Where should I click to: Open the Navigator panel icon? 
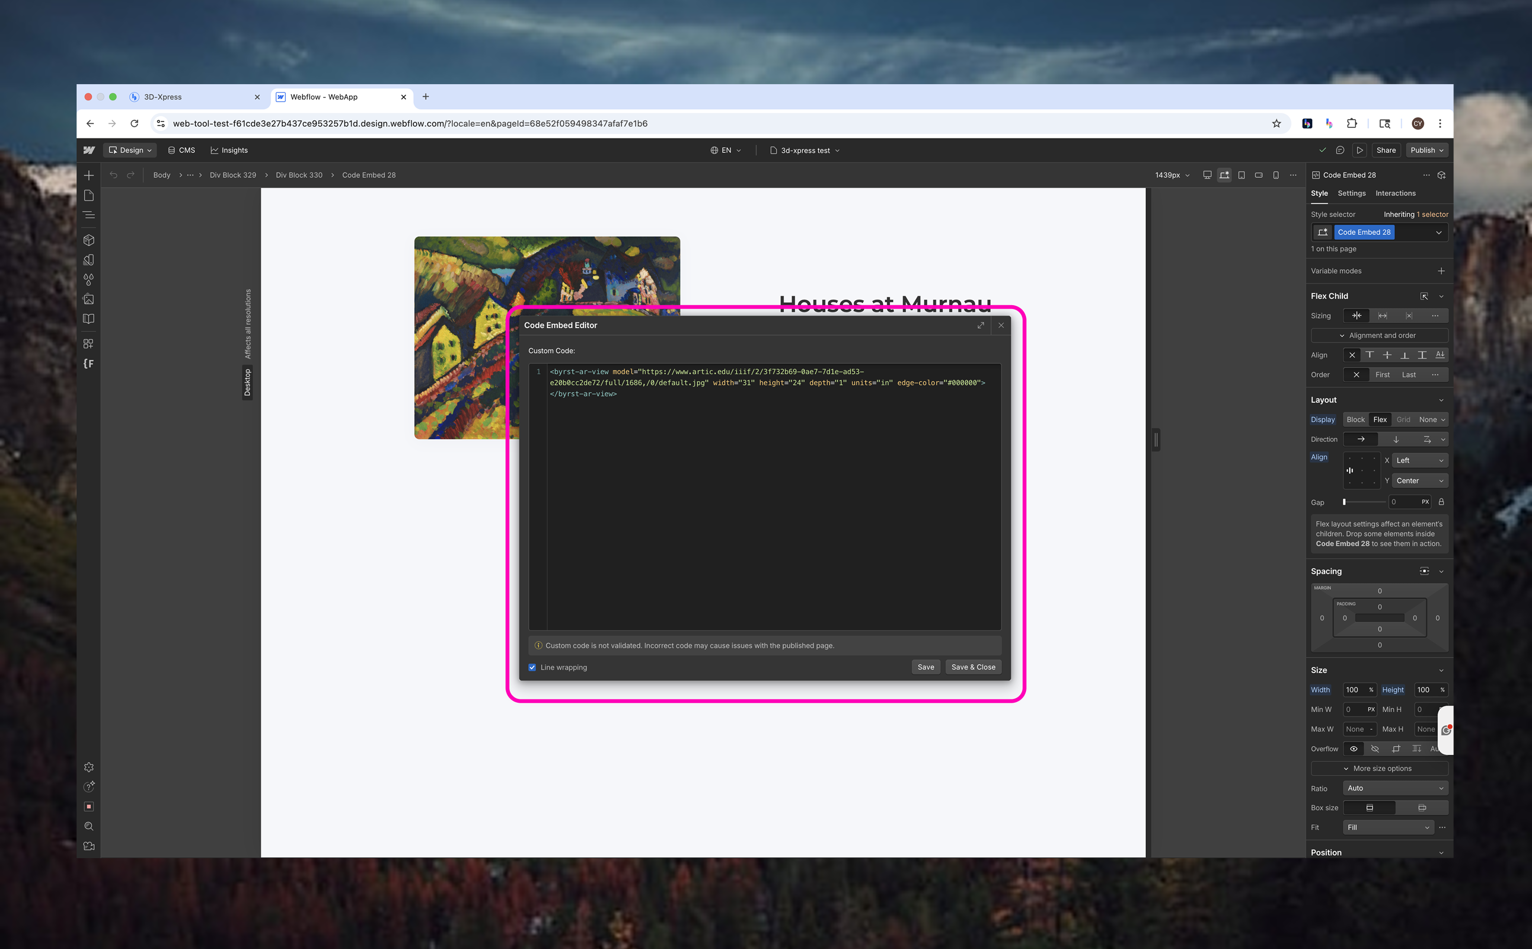click(x=89, y=215)
